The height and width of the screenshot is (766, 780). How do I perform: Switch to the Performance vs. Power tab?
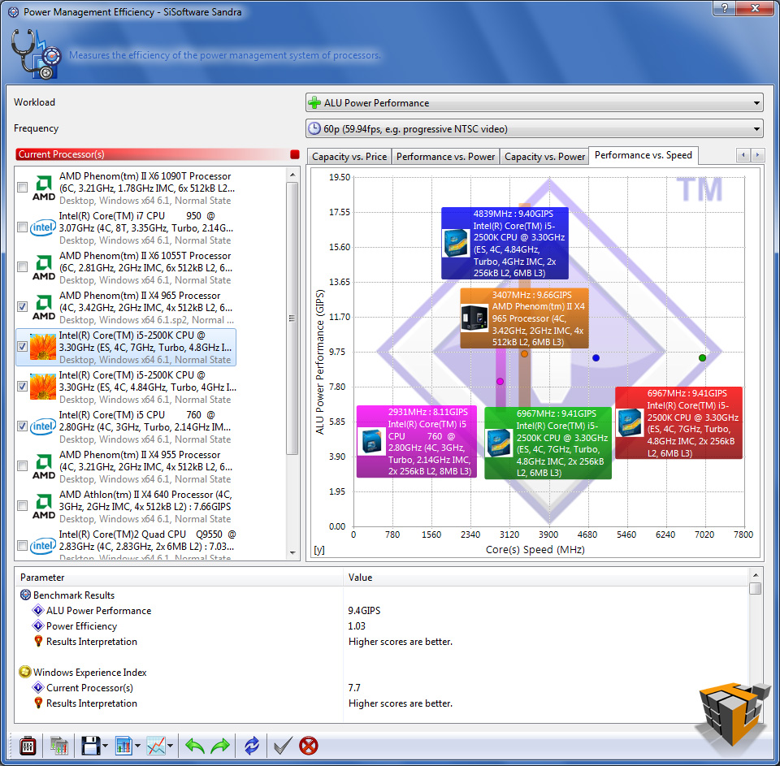tap(446, 157)
